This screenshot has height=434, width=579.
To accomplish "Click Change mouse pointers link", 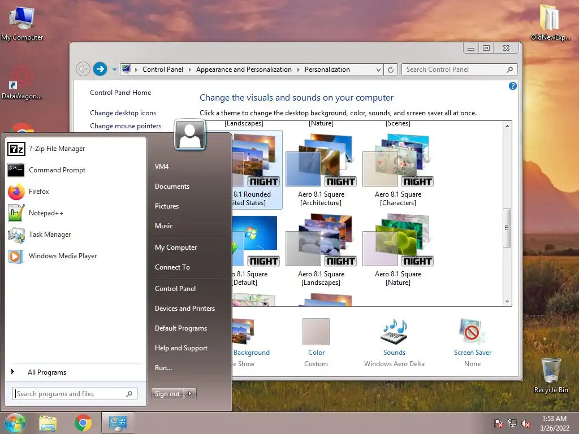I will (126, 126).
